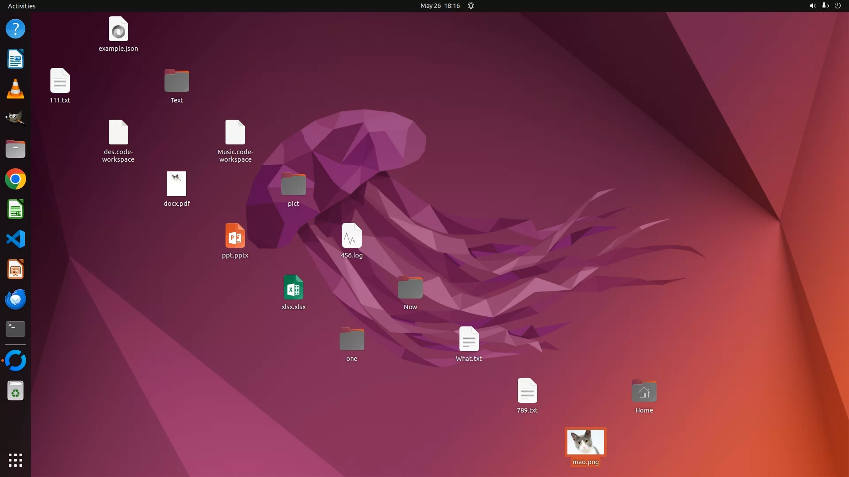Click the volume speaker indicator
Viewport: 849px width, 477px height.
pos(812,6)
